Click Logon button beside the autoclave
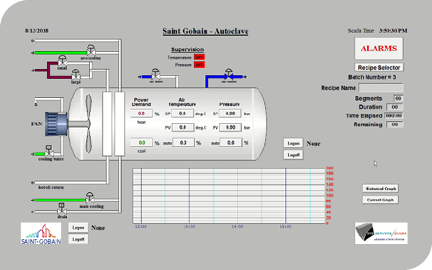 293,143
